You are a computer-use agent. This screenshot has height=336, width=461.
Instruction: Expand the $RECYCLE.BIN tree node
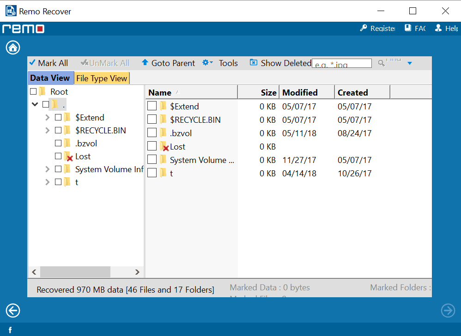(47, 130)
